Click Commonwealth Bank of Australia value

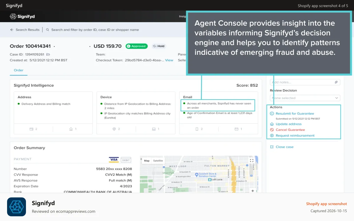click(x=98, y=192)
